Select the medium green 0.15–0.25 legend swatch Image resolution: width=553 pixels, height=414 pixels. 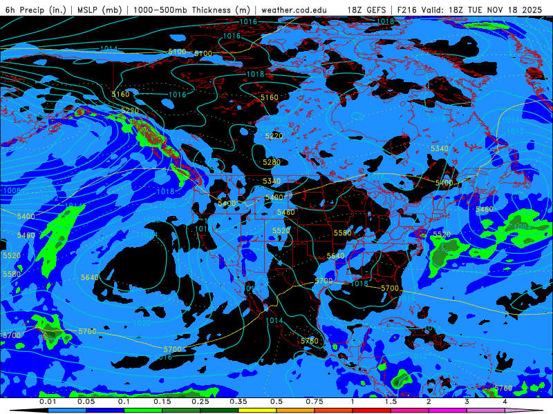(x=181, y=411)
